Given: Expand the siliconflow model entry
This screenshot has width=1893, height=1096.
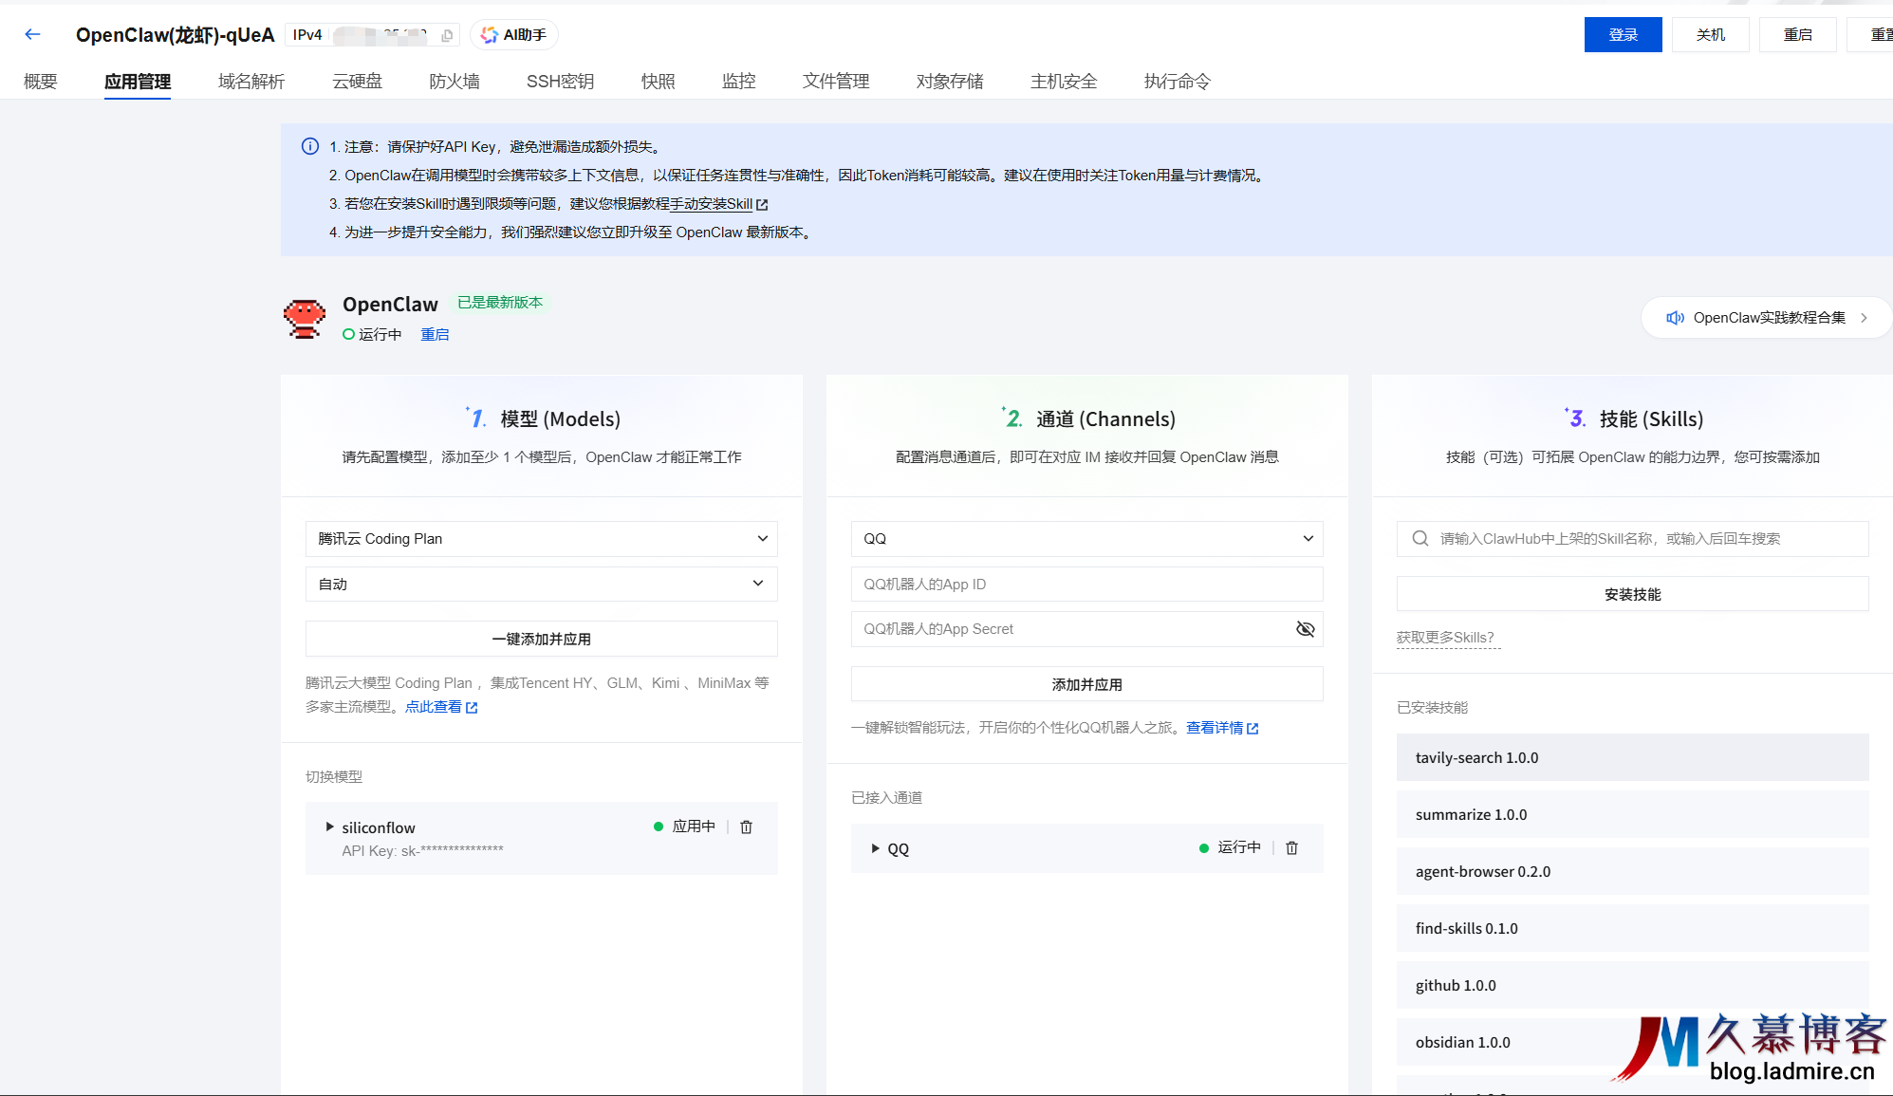Looking at the screenshot, I should (x=329, y=827).
